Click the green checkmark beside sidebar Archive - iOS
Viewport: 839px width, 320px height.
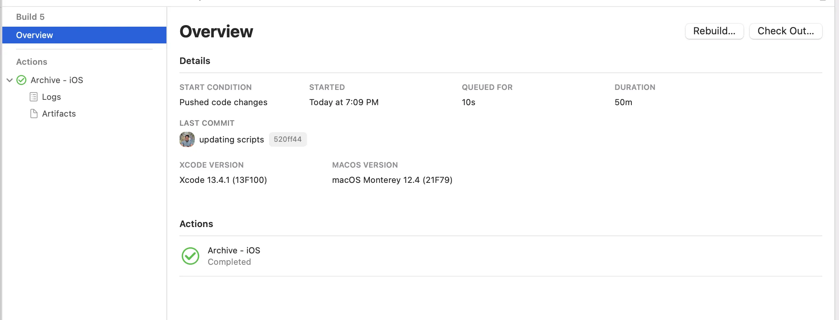pos(22,80)
